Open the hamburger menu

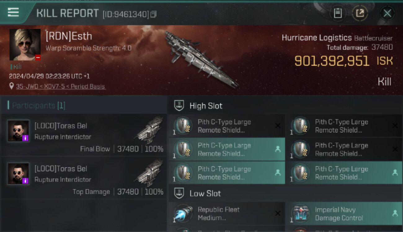tap(13, 12)
